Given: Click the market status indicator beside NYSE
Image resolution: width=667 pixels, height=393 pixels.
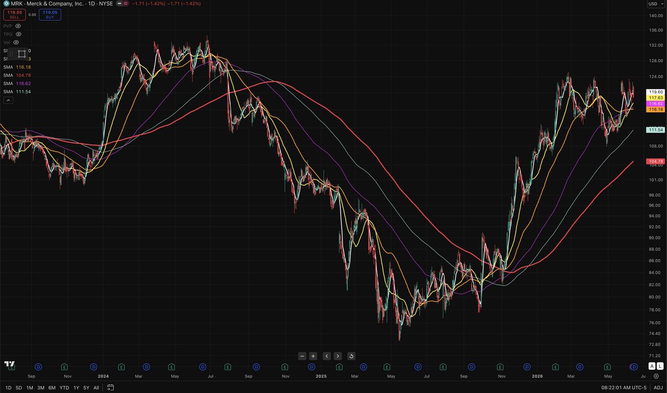Looking at the screenshot, I should click(118, 3).
